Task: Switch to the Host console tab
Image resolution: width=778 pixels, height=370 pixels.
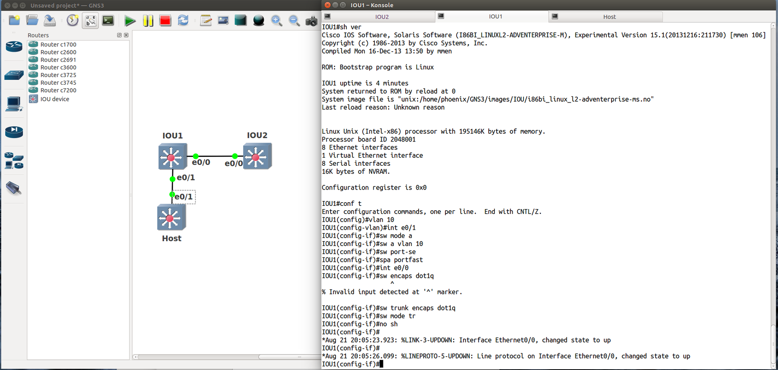Action: pos(609,17)
